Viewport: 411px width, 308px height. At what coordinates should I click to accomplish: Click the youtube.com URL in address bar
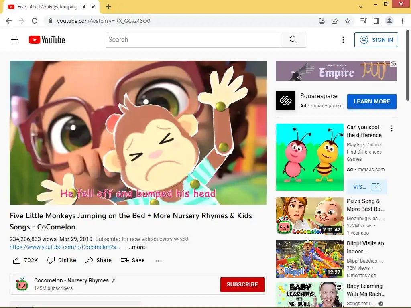pyautogui.click(x=104, y=21)
